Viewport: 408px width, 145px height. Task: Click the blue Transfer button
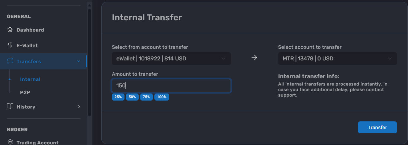(377, 127)
